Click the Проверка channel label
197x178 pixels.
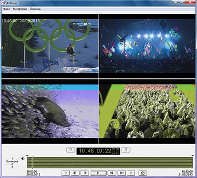pyautogui.click(x=12, y=161)
